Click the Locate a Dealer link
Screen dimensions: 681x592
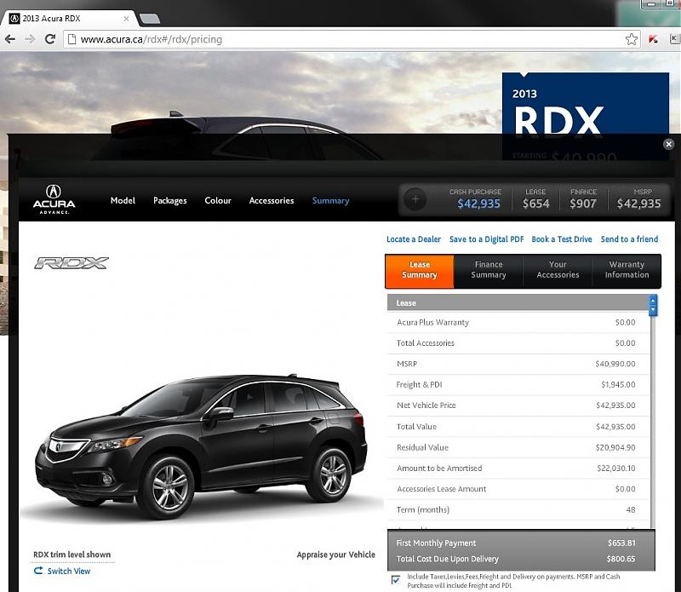pos(414,239)
